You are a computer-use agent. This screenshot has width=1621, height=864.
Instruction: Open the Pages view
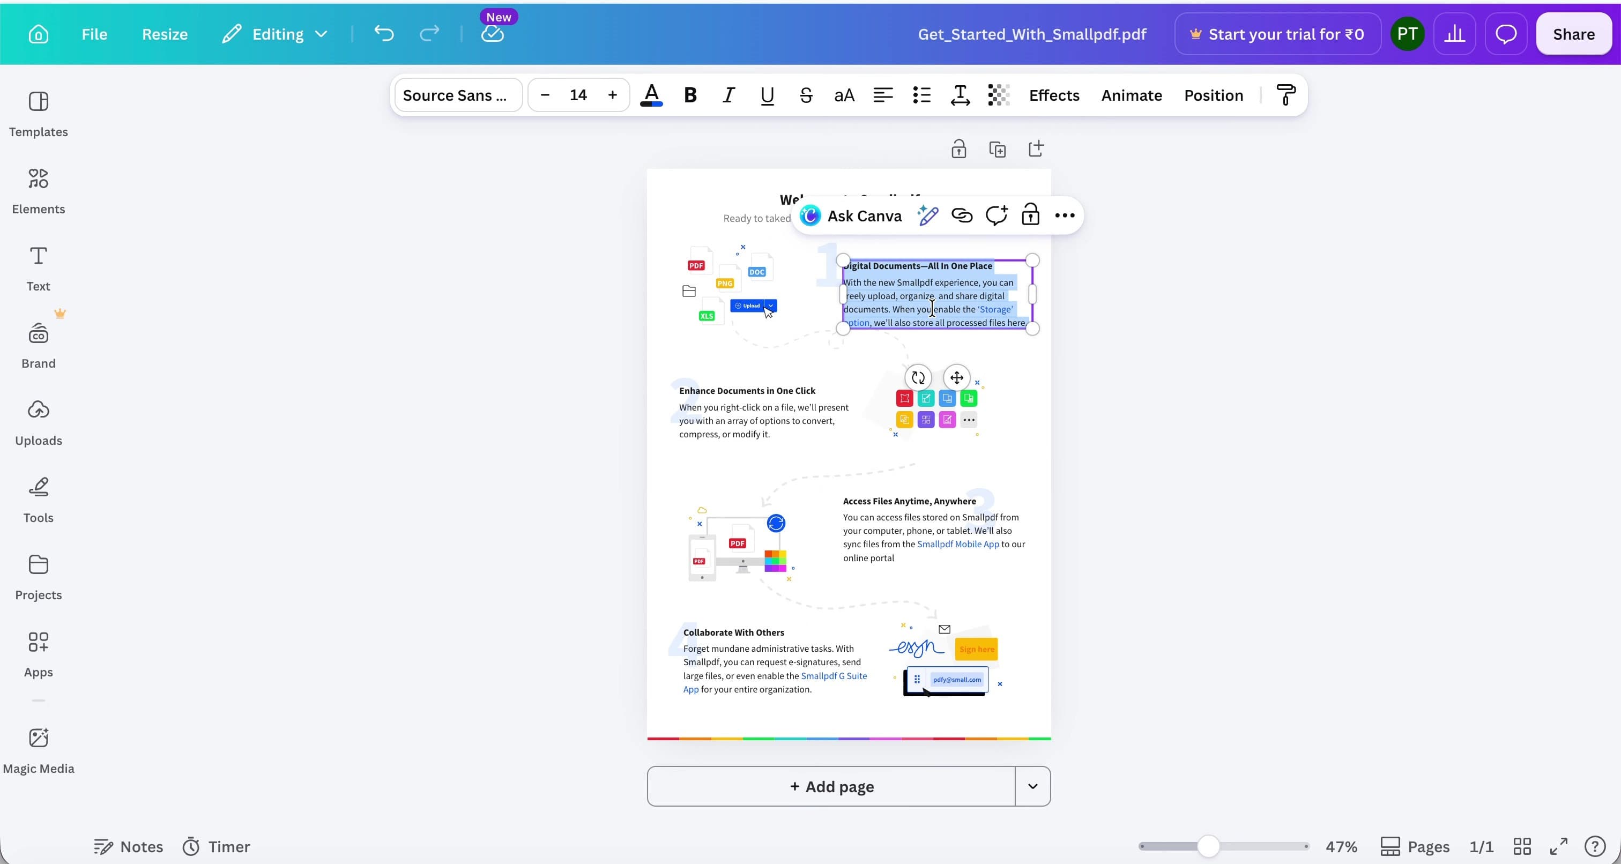pos(1415,846)
